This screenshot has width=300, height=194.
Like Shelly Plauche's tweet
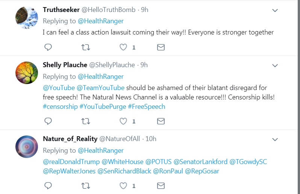pyautogui.click(x=123, y=121)
